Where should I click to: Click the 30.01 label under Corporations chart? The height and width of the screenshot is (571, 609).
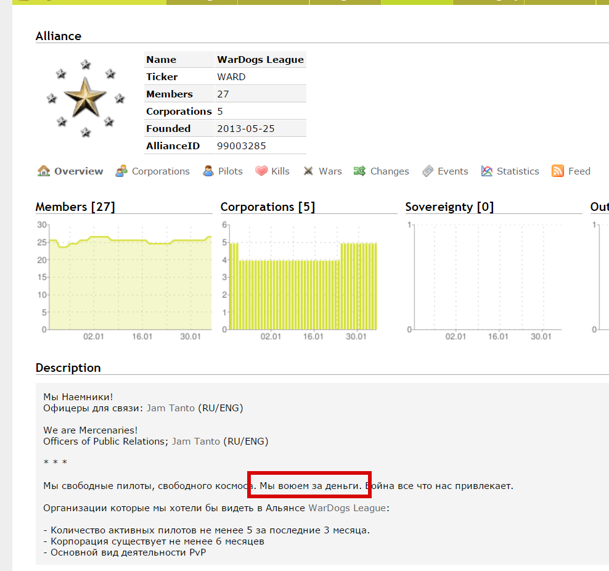(x=356, y=337)
